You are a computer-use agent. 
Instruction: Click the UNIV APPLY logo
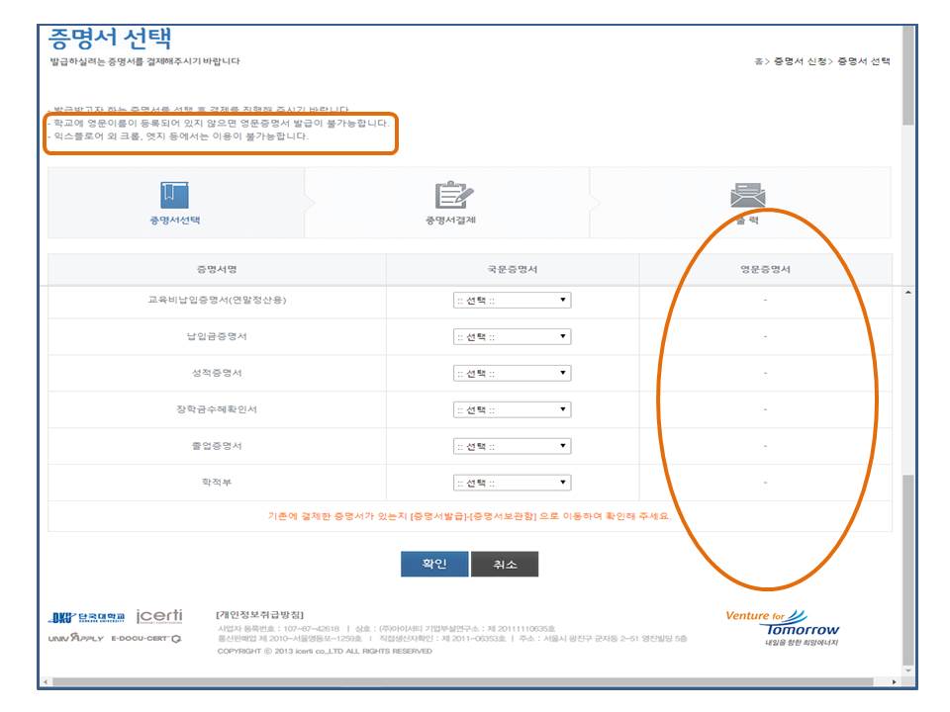[75, 638]
